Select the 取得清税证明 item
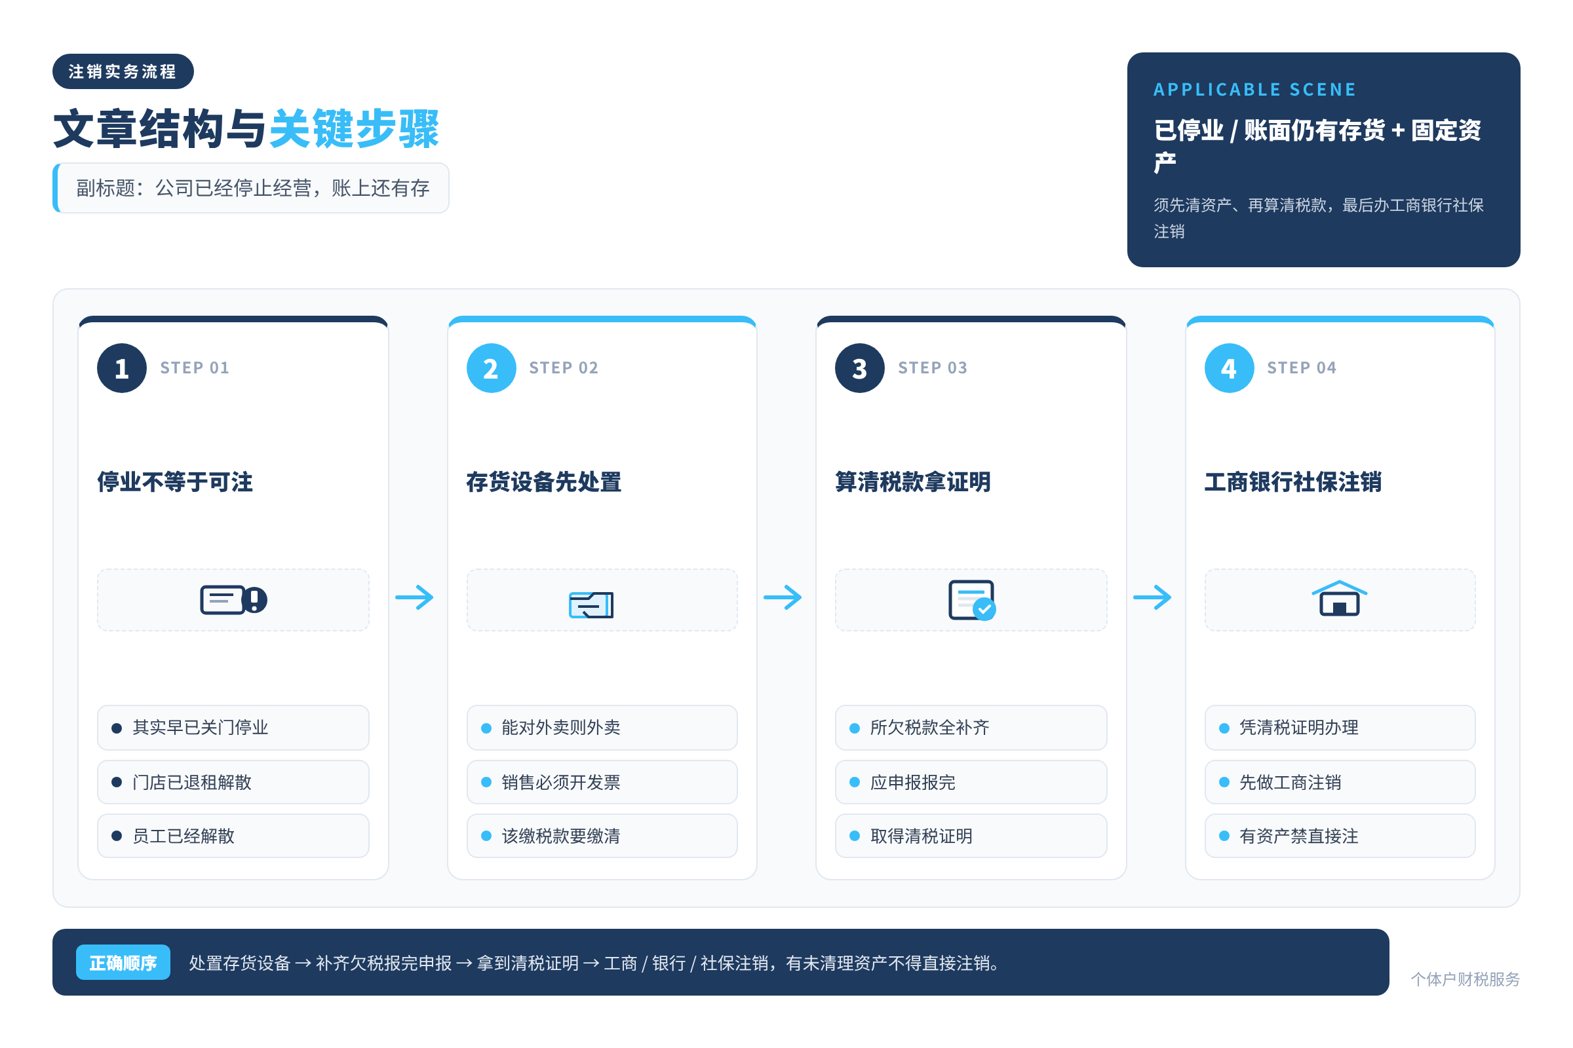1573x1048 pixels. pos(971,836)
